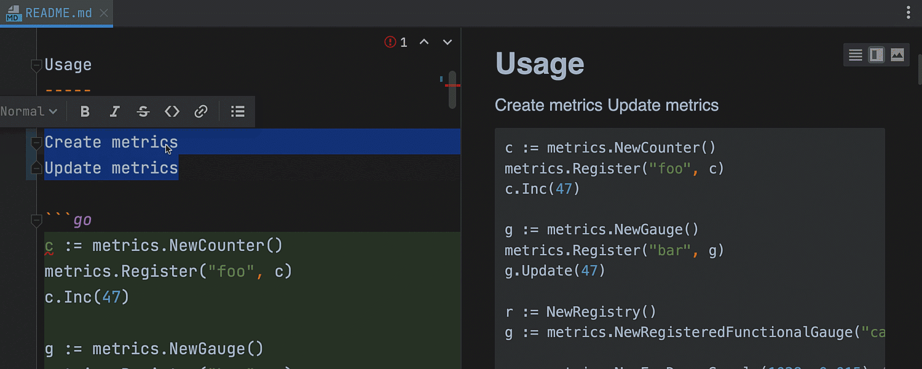Image resolution: width=922 pixels, height=369 pixels.
Task: Apply strikethrough to the selected text
Action: 143,111
